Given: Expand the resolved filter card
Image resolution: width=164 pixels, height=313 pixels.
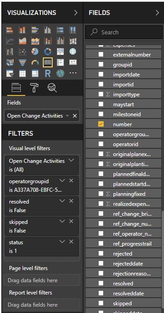Looking at the screenshot, I should (62, 201).
